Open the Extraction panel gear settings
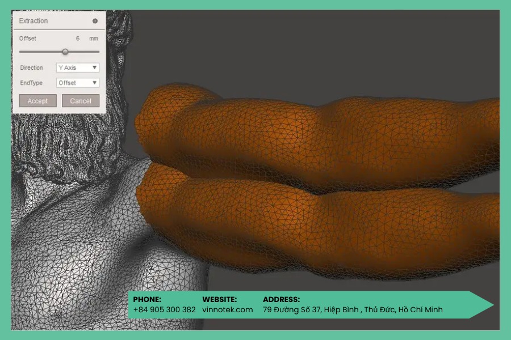The image size is (511, 340). pos(95,21)
